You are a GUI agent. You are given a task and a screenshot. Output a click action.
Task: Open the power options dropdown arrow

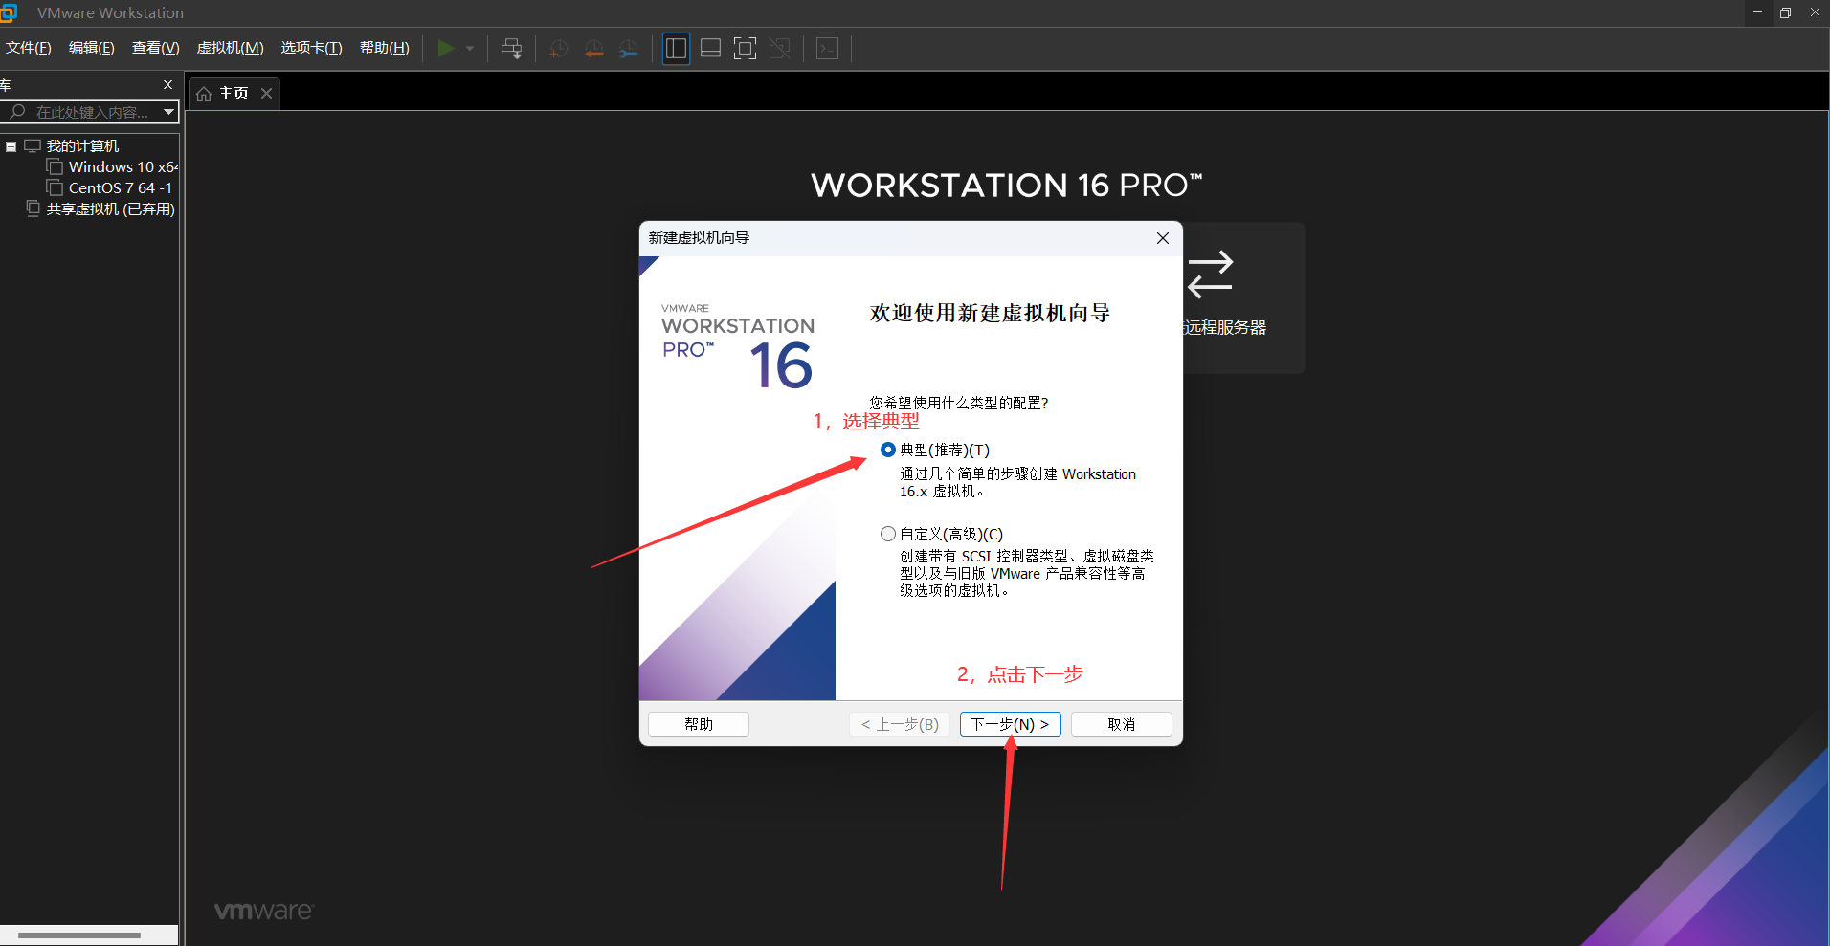[470, 48]
